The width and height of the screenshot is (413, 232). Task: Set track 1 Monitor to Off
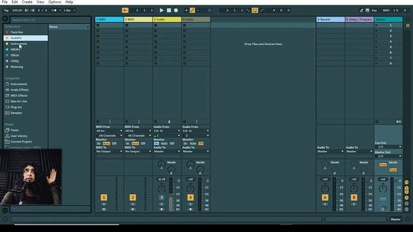tap(114, 144)
